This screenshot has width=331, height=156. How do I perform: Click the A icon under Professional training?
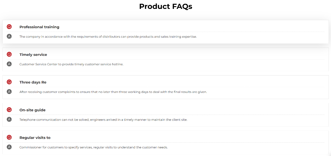tap(9, 37)
